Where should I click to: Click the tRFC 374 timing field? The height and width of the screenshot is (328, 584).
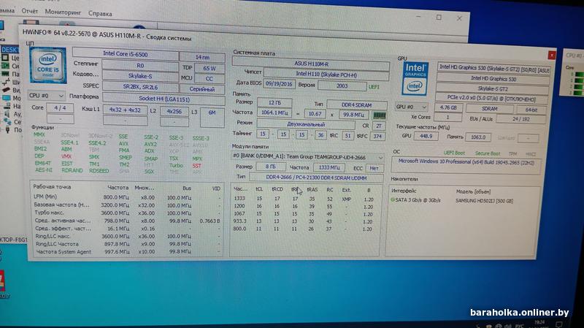(377, 137)
